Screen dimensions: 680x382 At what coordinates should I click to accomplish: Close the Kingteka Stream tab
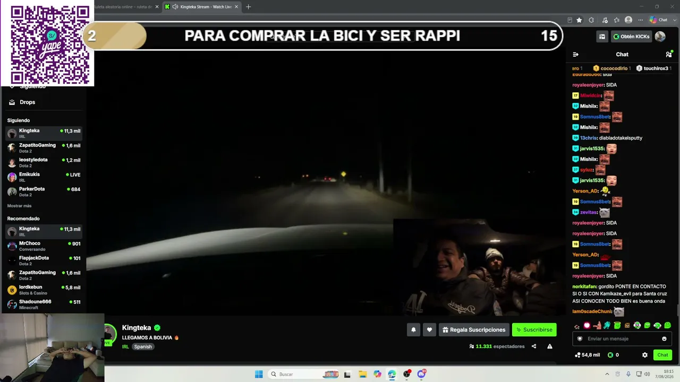236,7
